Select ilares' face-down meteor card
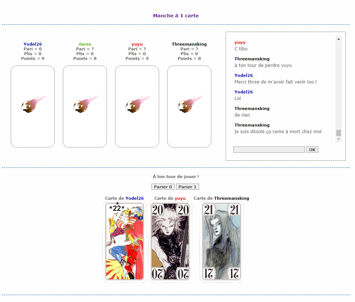Screen dimensions: 355x302 tap(85, 106)
